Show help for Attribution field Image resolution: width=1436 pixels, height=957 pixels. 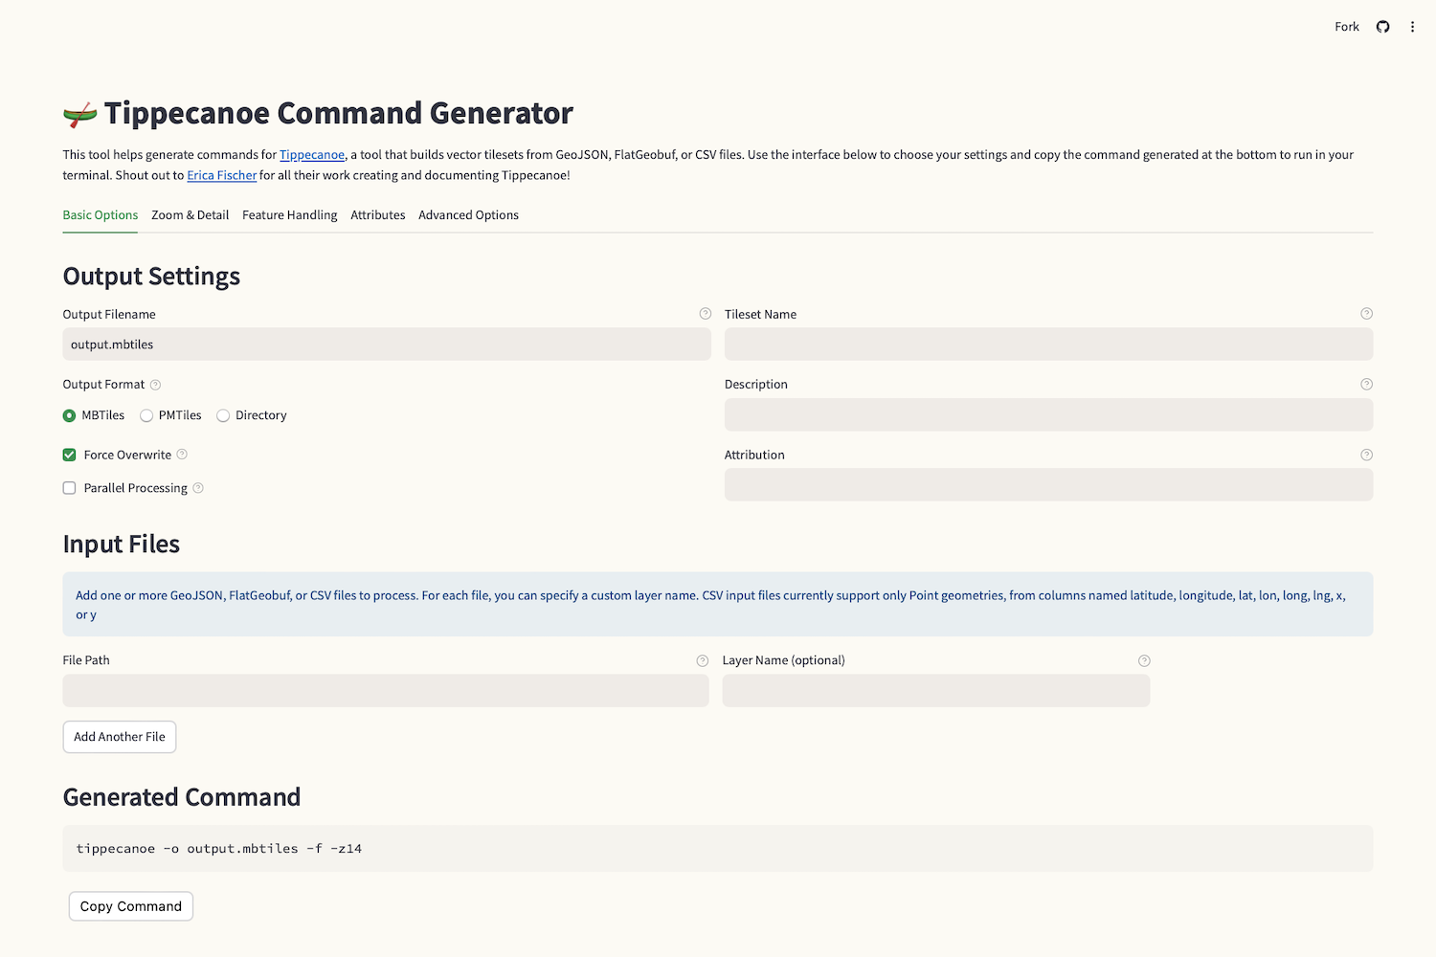1366,455
